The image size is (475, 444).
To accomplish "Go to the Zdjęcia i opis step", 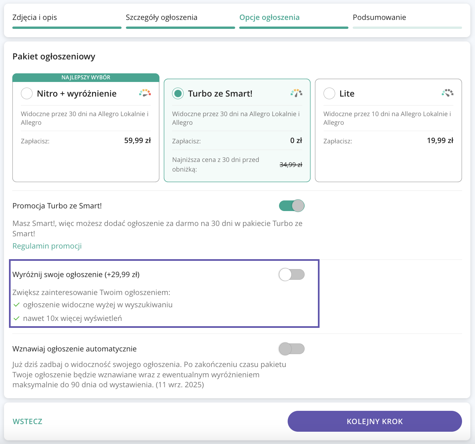I will pos(35,18).
